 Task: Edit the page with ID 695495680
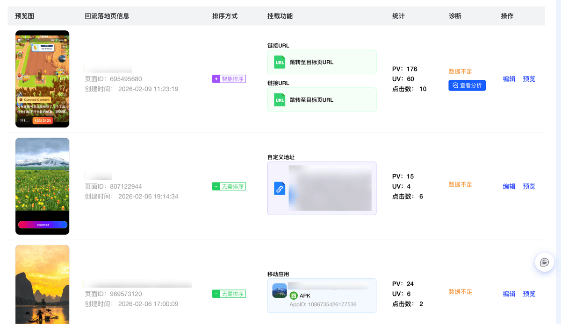[x=509, y=79]
